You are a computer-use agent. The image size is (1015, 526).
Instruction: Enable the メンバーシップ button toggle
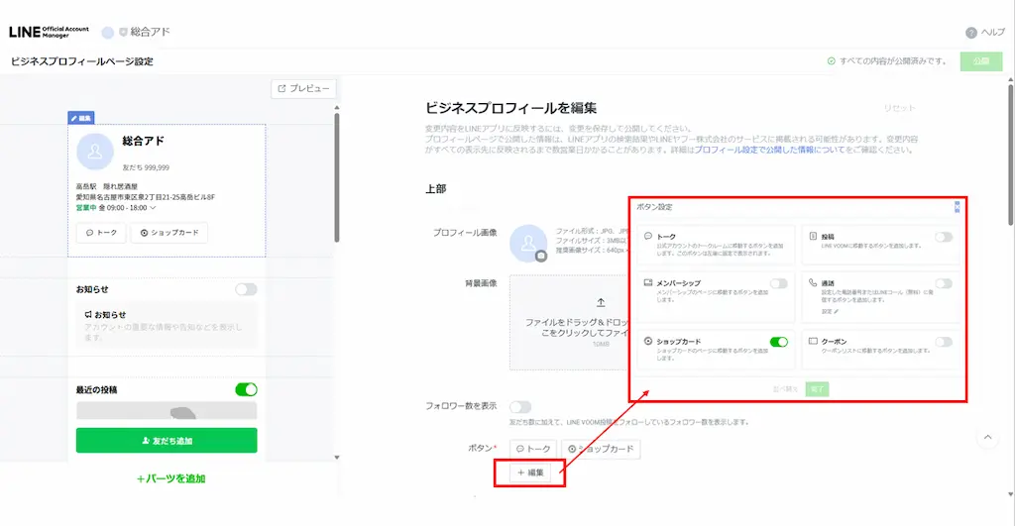pyautogui.click(x=779, y=283)
